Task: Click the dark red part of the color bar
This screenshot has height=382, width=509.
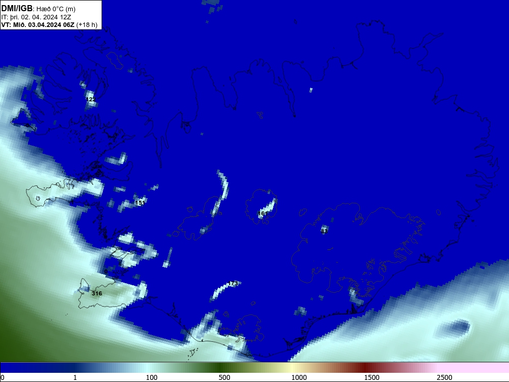Action: pos(366,368)
